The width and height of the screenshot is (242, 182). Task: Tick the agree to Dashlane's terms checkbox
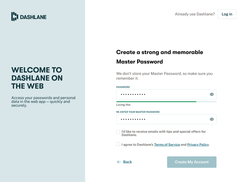118,144
